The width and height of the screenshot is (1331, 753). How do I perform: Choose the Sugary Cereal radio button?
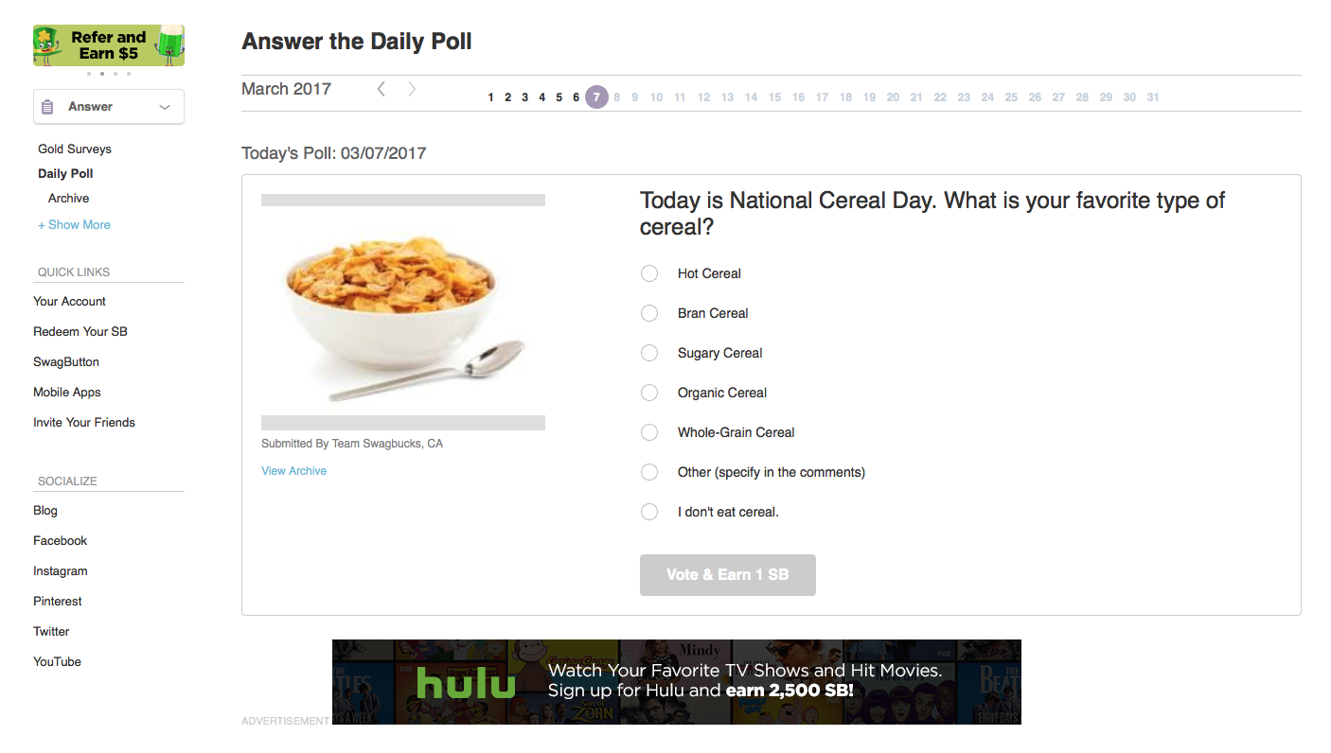point(649,353)
